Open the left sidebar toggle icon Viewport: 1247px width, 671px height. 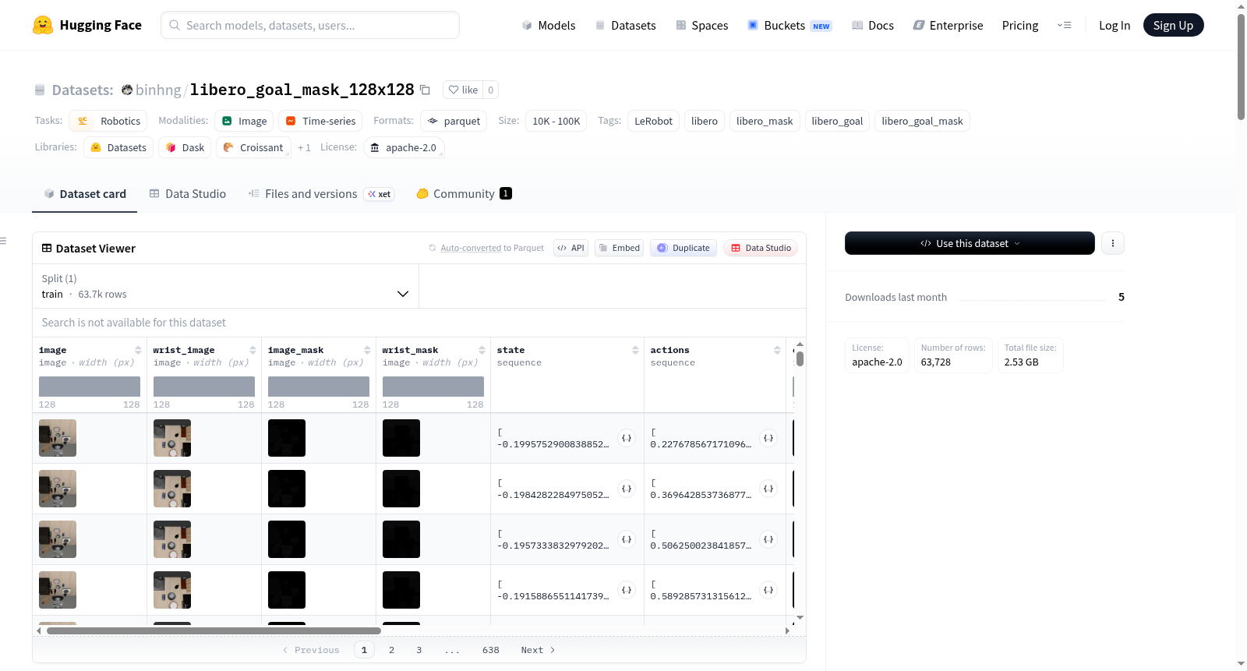(4, 241)
